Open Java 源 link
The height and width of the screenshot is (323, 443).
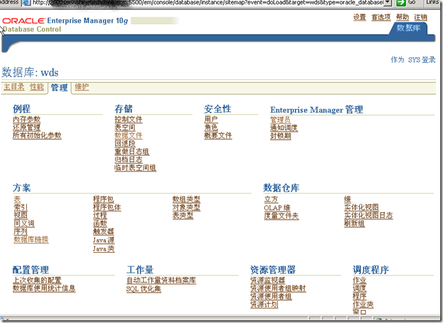(x=104, y=240)
